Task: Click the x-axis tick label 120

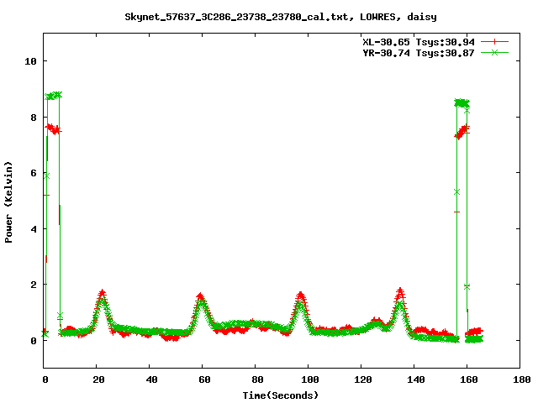Action: coord(362,379)
